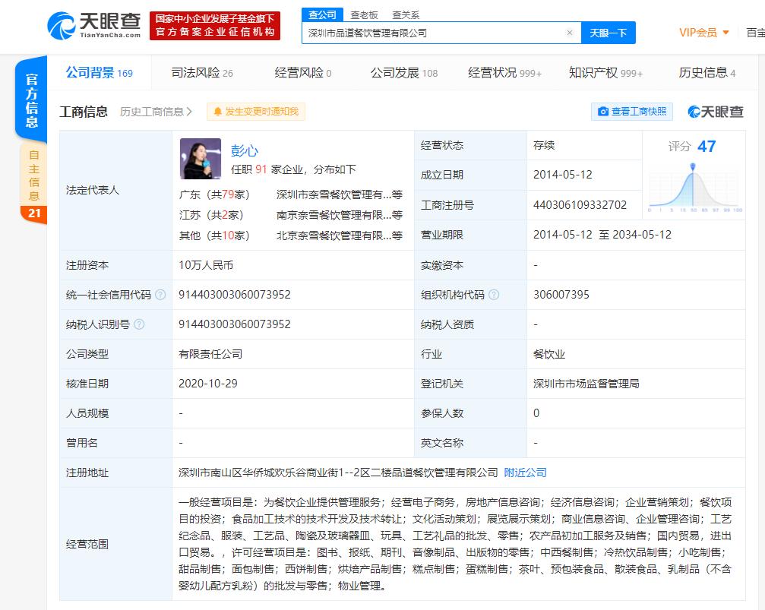
Task: Clear the search box with the × icon
Action: point(569,33)
